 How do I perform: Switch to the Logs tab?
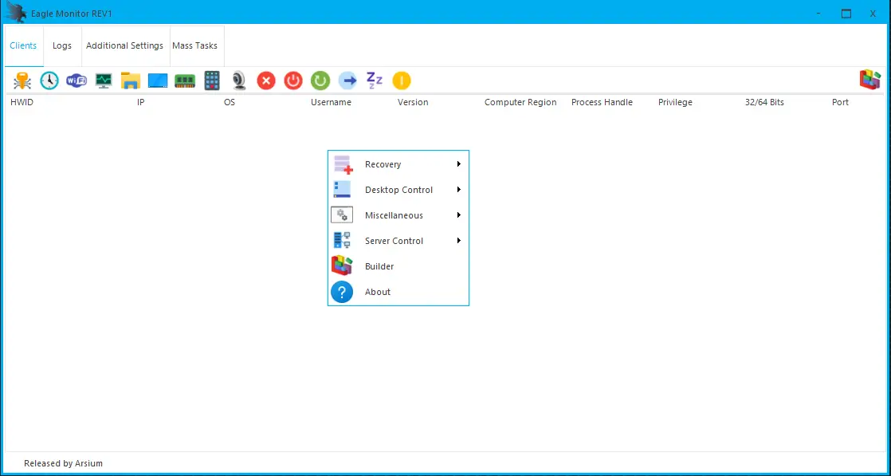pyautogui.click(x=62, y=46)
